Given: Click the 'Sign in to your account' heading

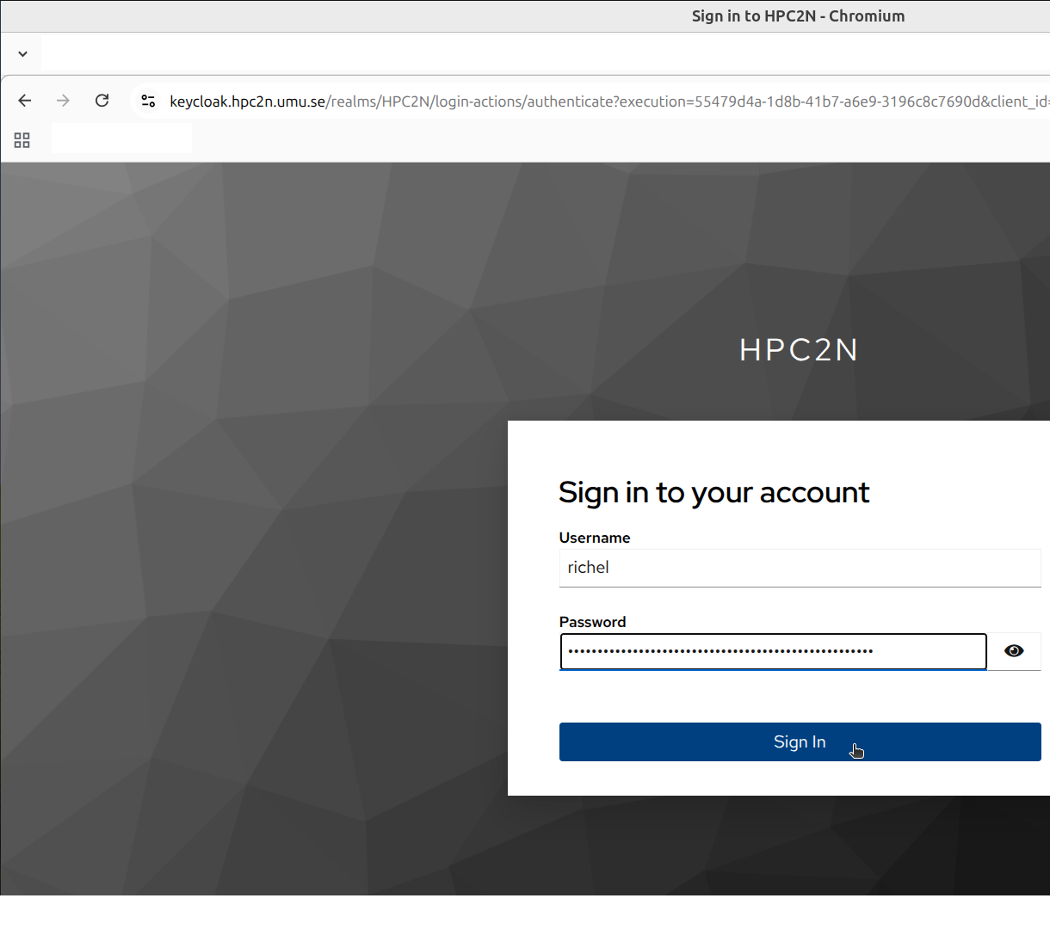Looking at the screenshot, I should 713,492.
